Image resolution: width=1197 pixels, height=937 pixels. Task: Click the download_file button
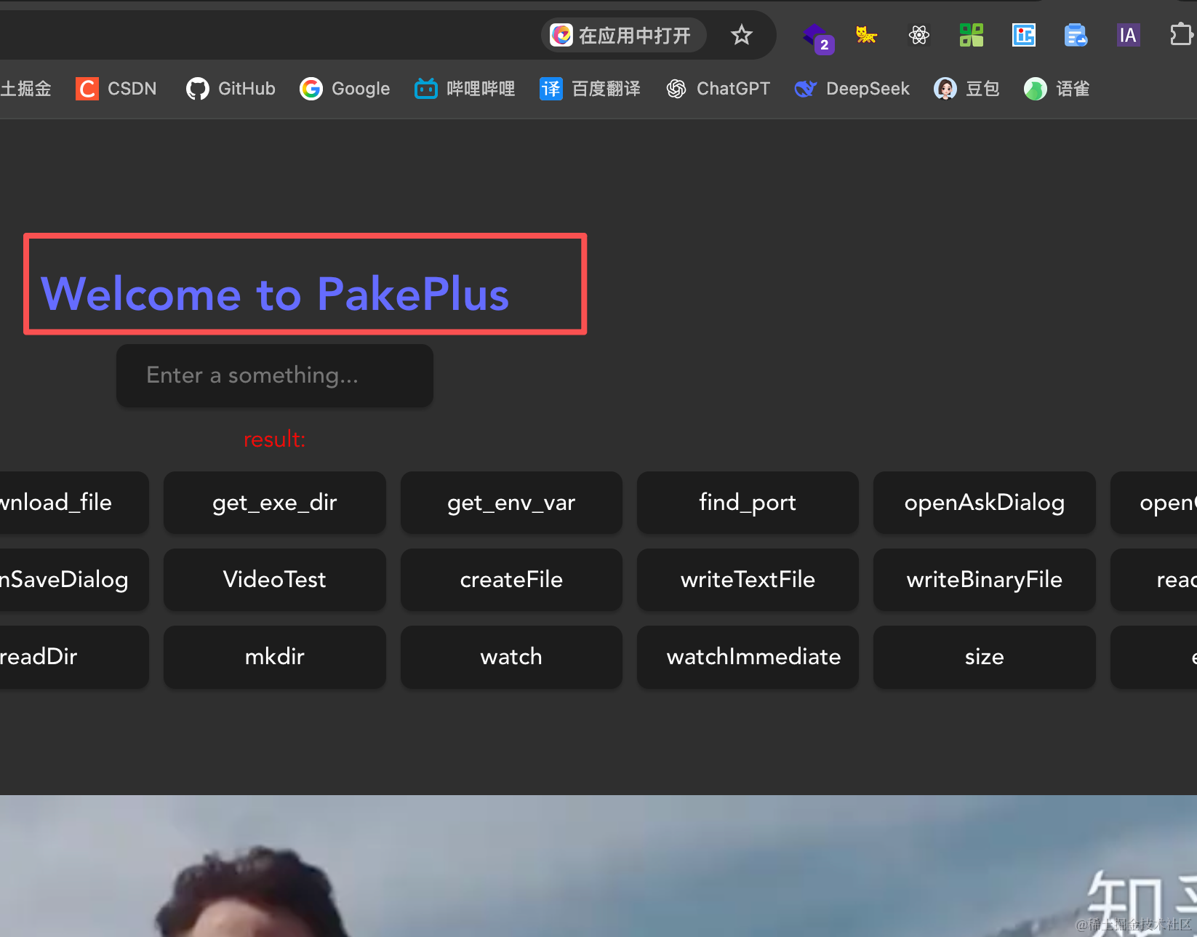pyautogui.click(x=74, y=503)
